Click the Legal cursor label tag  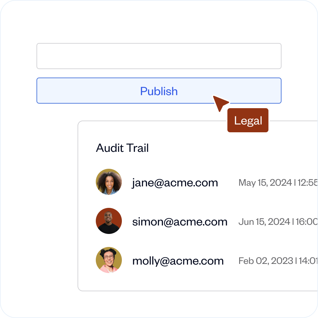248,120
